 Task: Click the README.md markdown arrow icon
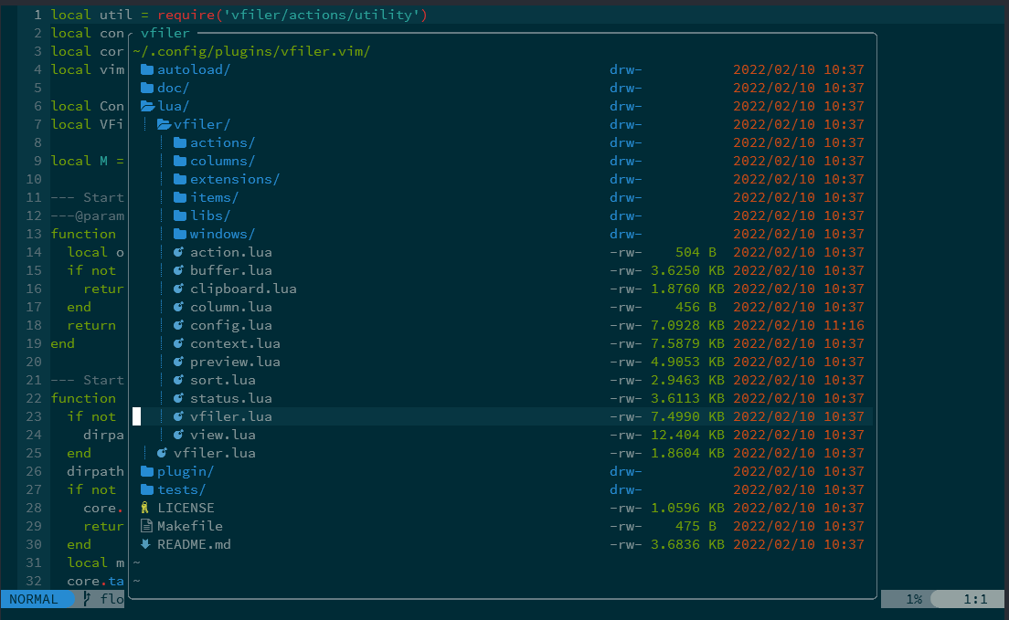[x=146, y=544]
